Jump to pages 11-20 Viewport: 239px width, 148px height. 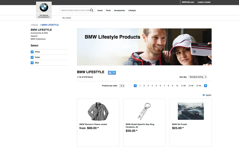coord(183,86)
